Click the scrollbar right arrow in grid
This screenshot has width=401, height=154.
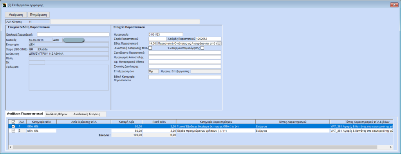click(390, 147)
